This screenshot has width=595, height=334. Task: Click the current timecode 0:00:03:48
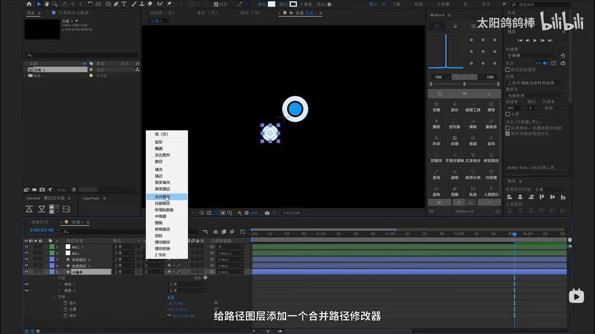click(42, 230)
